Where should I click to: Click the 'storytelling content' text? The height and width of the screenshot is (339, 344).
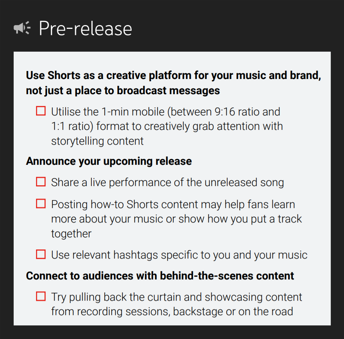click(97, 141)
